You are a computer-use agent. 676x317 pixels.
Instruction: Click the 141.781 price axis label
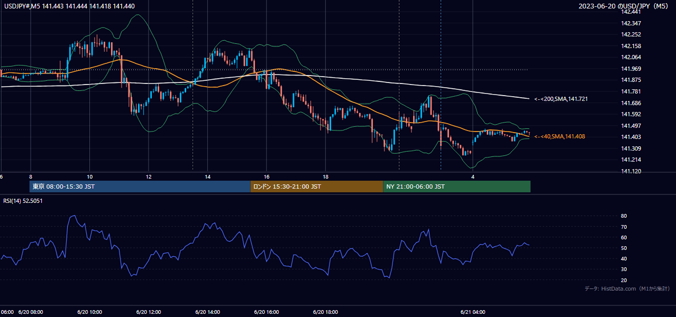click(631, 91)
